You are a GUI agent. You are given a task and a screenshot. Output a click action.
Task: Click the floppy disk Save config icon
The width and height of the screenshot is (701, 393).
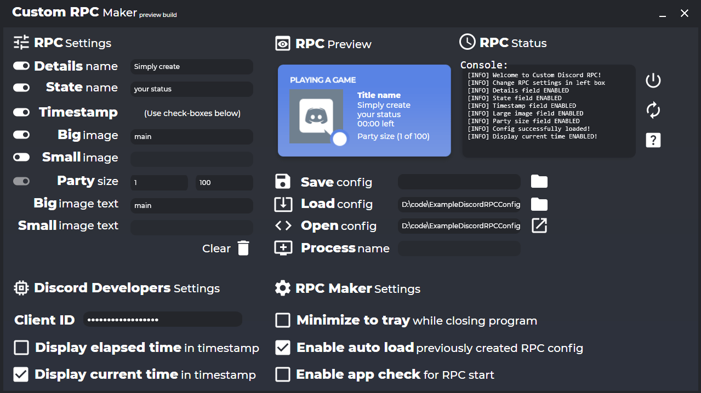click(x=283, y=182)
